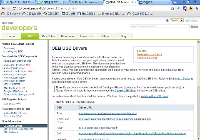Switch to the 스마트폰 배우기 tab
Screen dimensions: 200x140
(x=53, y=3)
